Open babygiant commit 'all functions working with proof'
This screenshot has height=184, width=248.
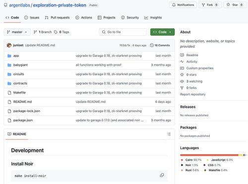98,65
